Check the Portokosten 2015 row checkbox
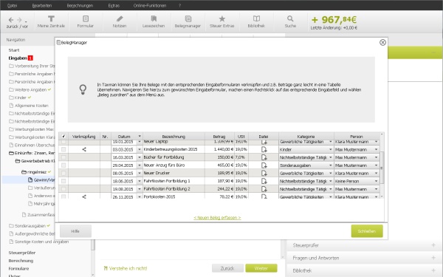Screen dimensions: 443x277 coord(63,196)
